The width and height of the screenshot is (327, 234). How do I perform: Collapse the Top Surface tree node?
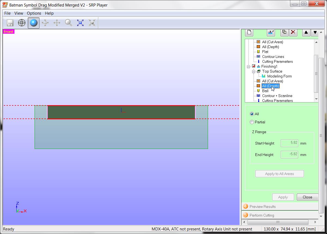click(x=253, y=71)
